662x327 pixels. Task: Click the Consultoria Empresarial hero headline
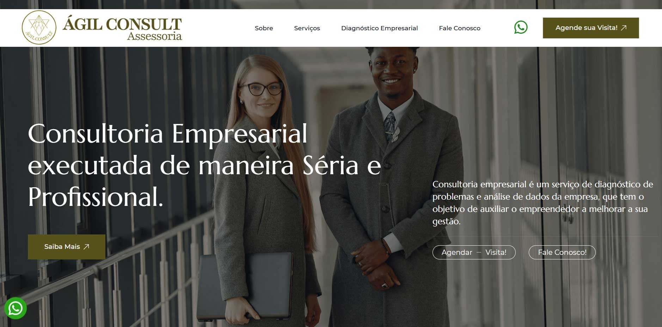tap(204, 165)
